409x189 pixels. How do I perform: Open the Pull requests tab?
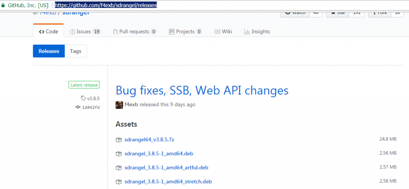[135, 31]
